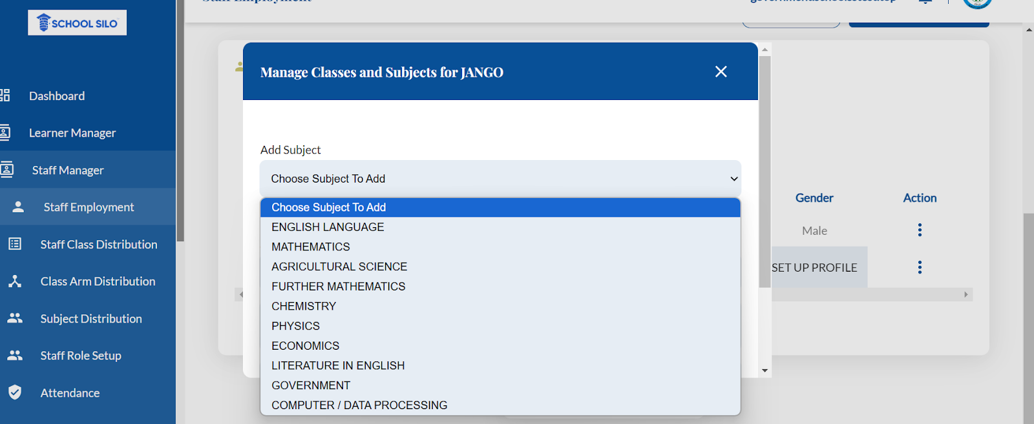Collapse the Choose Subject To Add dropdown

500,179
